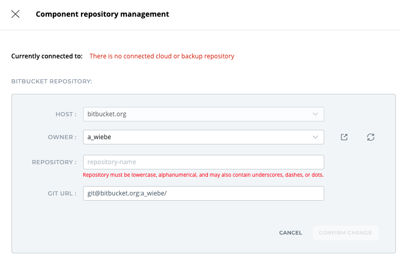Image resolution: width=400 pixels, height=257 pixels.
Task: Open owner account in external page
Action: (344, 137)
